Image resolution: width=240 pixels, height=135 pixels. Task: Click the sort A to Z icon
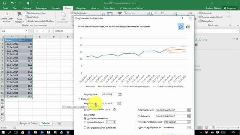click(103, 14)
